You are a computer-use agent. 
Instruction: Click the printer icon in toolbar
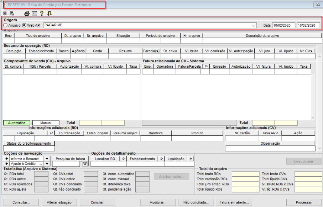coord(27,14)
